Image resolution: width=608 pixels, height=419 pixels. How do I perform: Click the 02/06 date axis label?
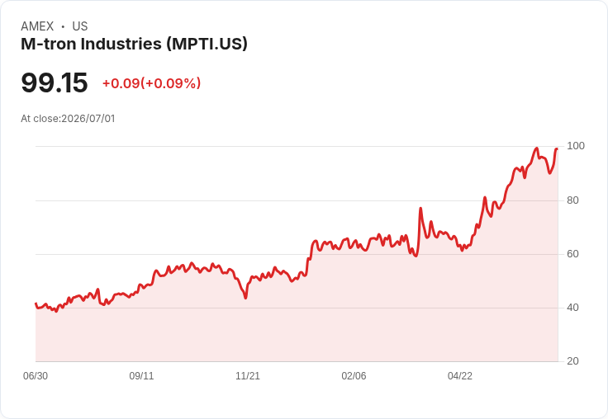[354, 375]
